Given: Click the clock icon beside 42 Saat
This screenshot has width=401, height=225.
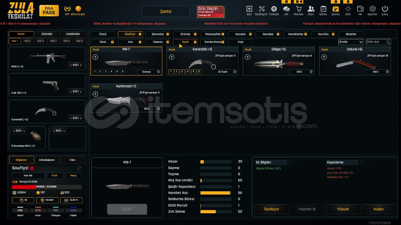Looking at the screenshot, I should pyautogui.click(x=235, y=72).
